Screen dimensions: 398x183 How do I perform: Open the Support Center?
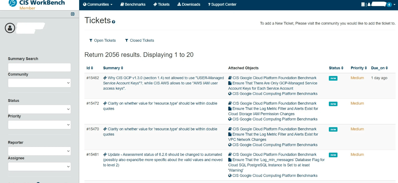(x=222, y=4)
